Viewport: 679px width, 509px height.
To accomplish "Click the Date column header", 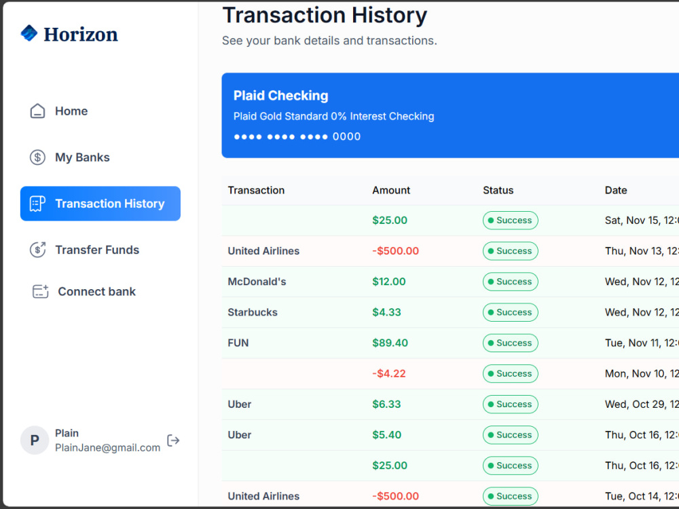I will pos(616,191).
